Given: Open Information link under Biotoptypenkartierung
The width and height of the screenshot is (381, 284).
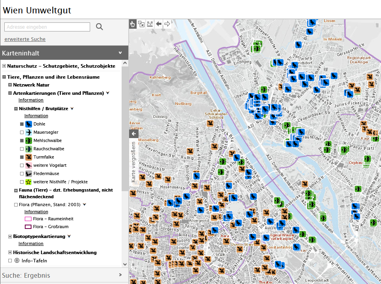Looking at the screenshot, I should tap(31, 244).
